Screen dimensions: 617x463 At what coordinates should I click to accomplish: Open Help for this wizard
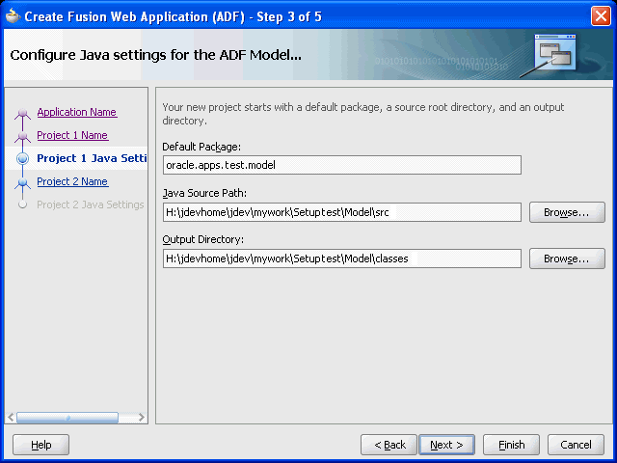click(x=40, y=445)
